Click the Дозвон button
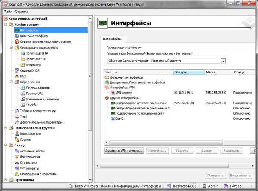Screen dimensions: 258x191 [207, 151]
